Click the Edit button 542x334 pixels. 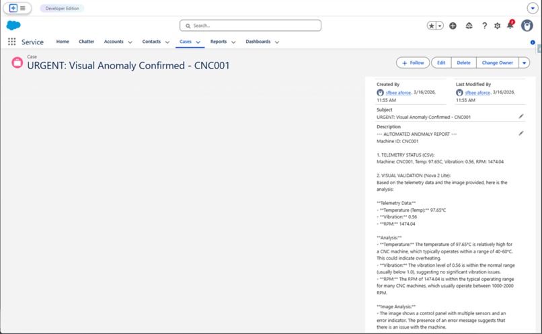(x=441, y=62)
